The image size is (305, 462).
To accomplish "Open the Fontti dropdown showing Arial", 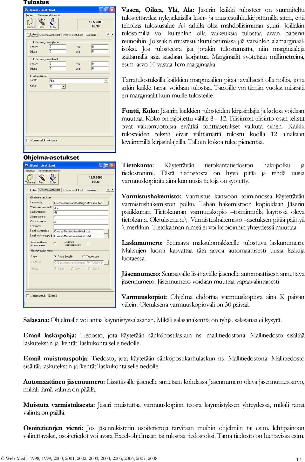I will point(106,81).
